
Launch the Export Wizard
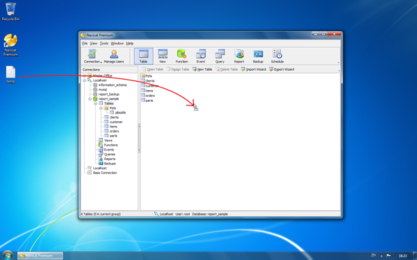(x=281, y=69)
